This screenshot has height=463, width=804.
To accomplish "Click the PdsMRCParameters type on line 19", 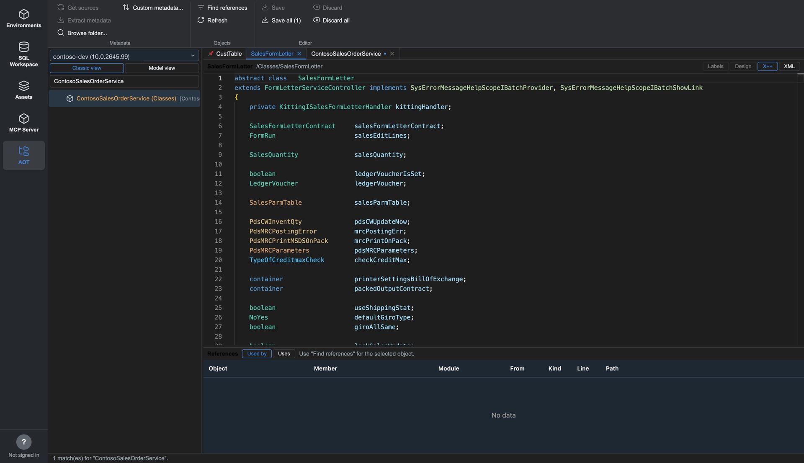I will click(279, 250).
